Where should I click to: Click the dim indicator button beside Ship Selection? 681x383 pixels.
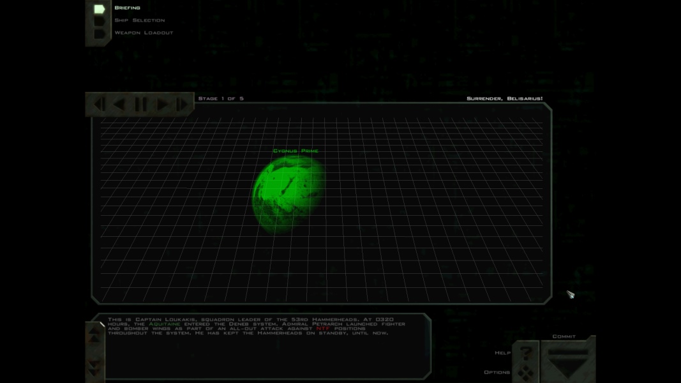[x=99, y=21]
